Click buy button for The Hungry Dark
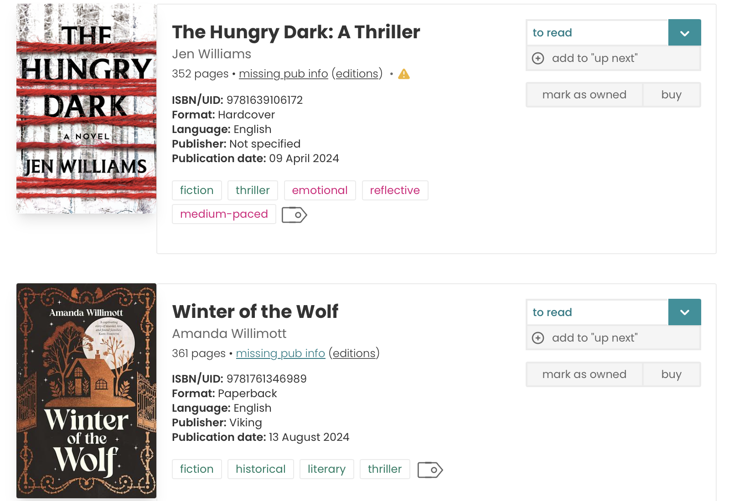 pos(671,95)
